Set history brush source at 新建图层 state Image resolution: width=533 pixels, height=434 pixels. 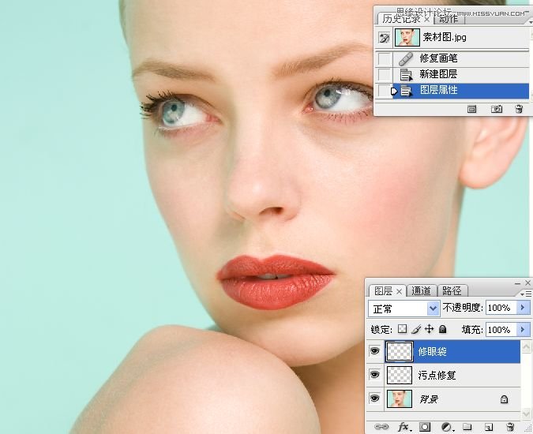pyautogui.click(x=384, y=74)
